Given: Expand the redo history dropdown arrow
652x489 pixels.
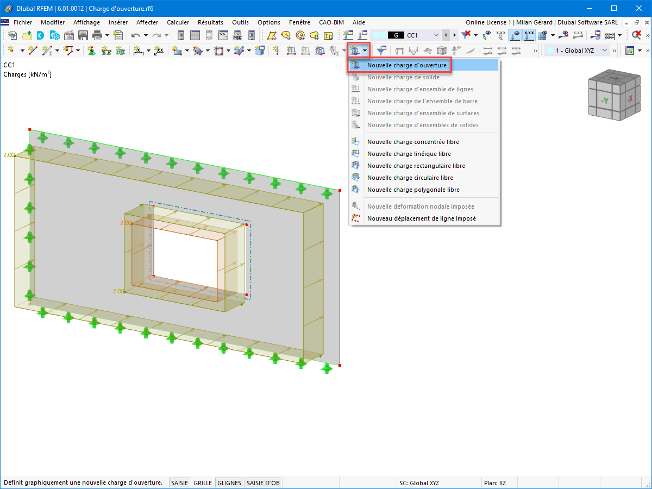Looking at the screenshot, I should click(166, 35).
